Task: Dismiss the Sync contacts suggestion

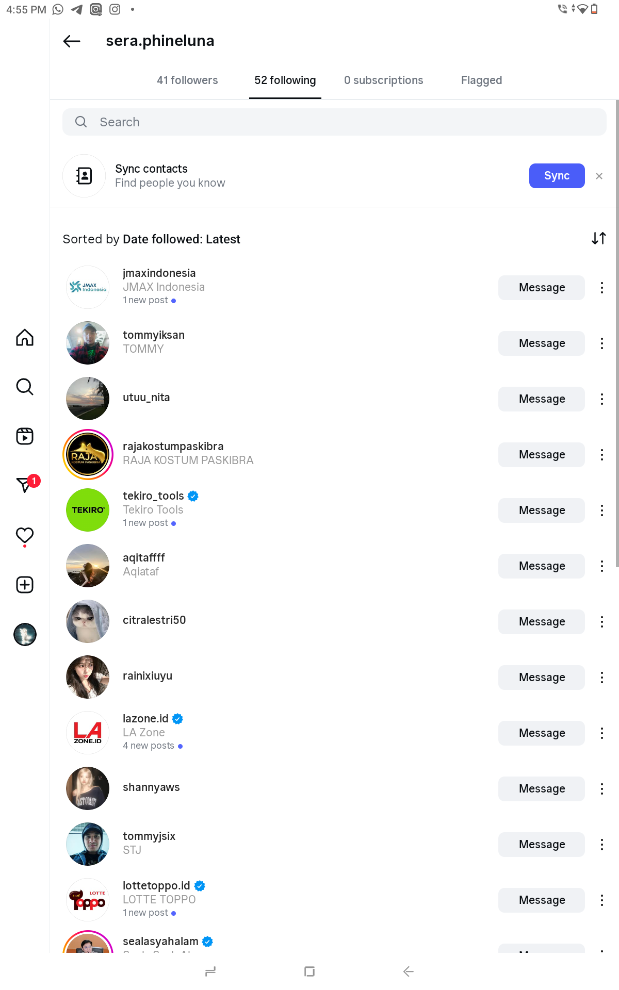Action: pos(599,176)
